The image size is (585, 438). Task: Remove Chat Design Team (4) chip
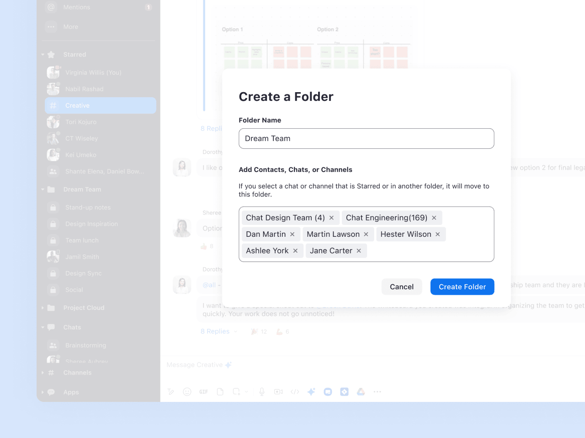pos(331,218)
